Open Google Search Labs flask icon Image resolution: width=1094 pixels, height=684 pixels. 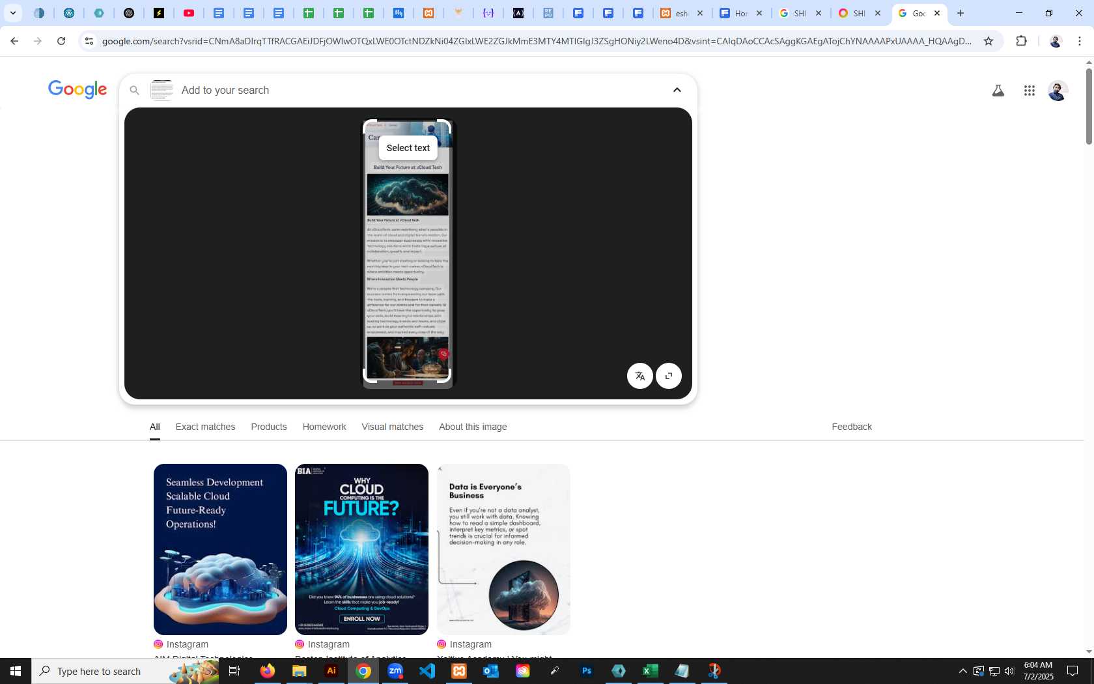click(998, 91)
